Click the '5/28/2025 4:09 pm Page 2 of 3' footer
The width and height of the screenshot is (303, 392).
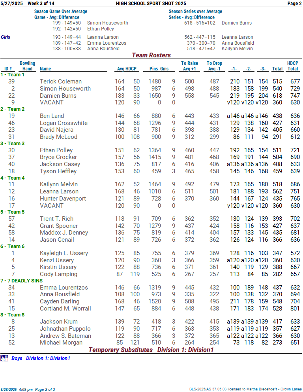28,390
